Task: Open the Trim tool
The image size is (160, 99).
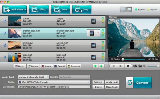Action: (61, 10)
